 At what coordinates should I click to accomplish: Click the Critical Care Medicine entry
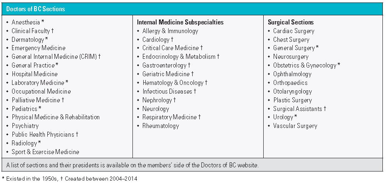[x=170, y=48]
